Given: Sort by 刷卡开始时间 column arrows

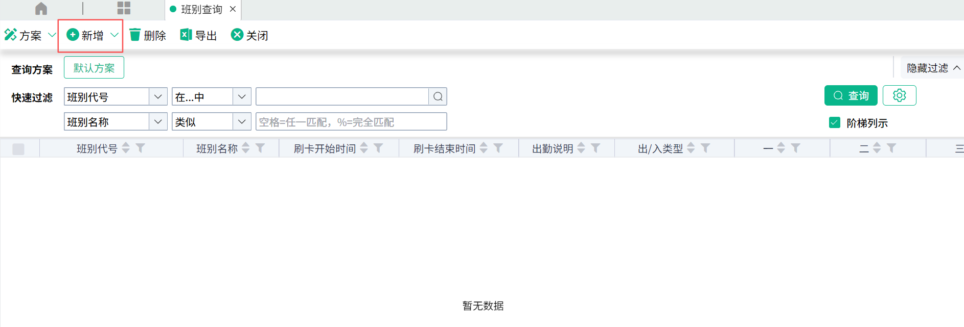Looking at the screenshot, I should tap(364, 148).
